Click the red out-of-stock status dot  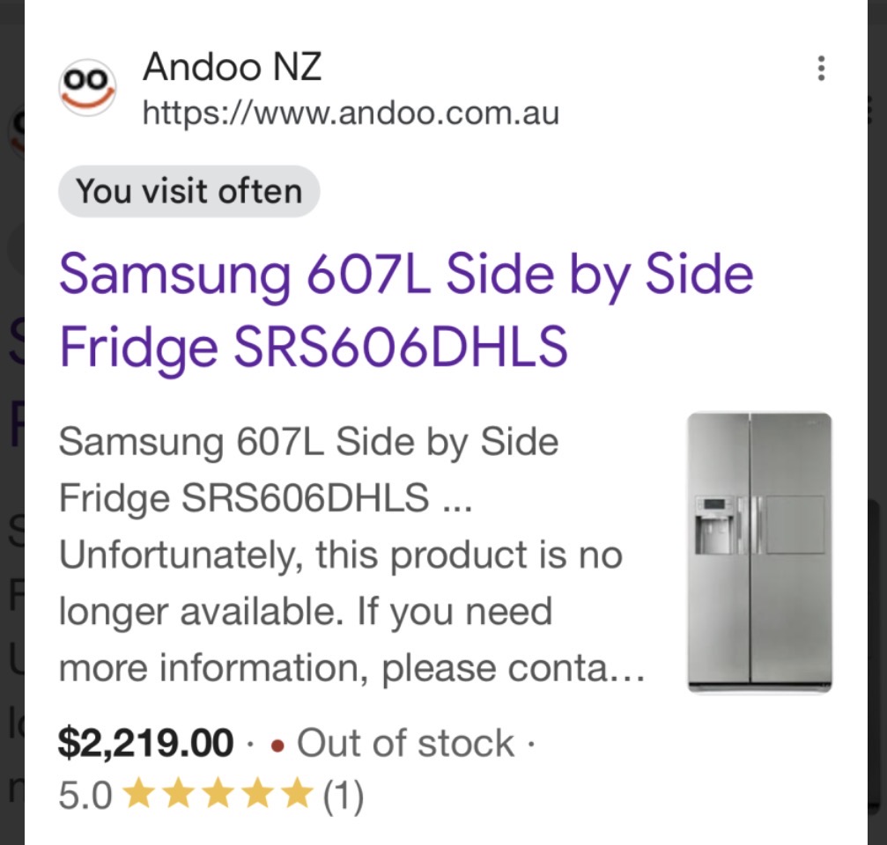pos(277,745)
